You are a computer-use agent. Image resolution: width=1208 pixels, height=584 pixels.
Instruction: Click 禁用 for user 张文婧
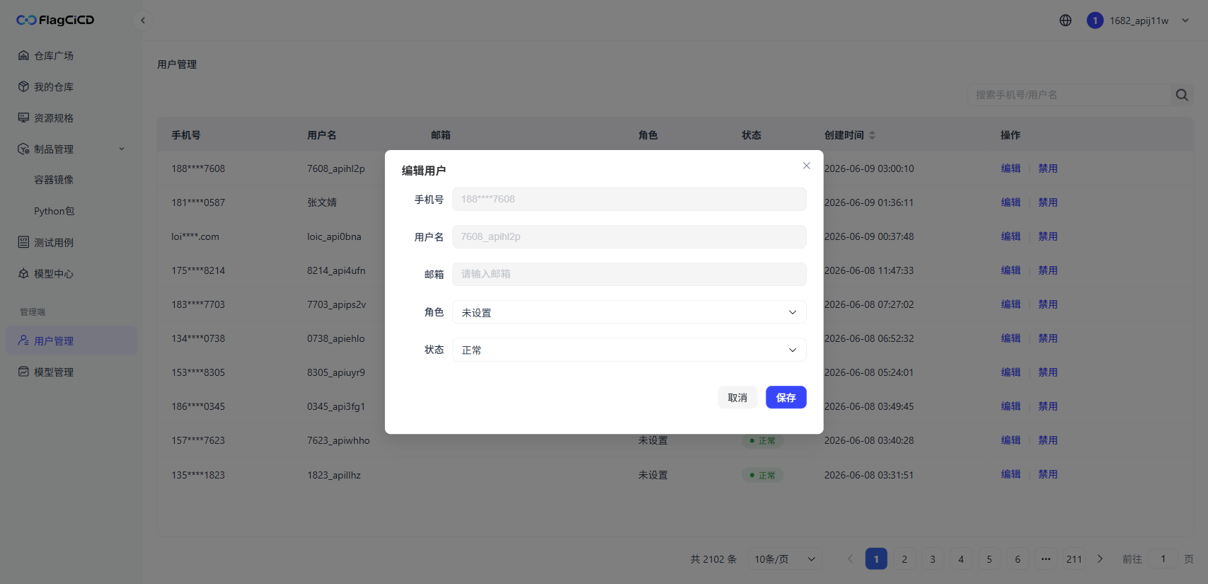tap(1048, 202)
